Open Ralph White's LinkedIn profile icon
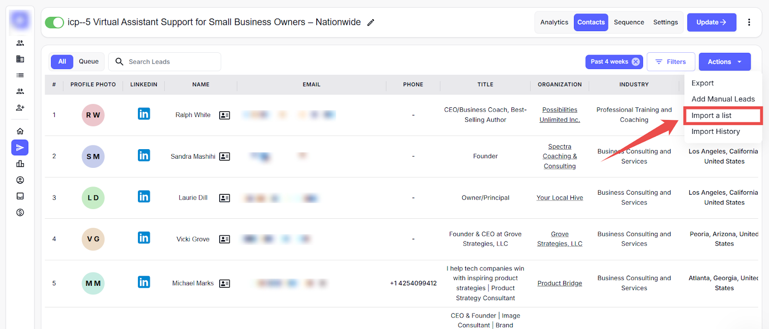Image resolution: width=769 pixels, height=329 pixels. click(x=144, y=114)
